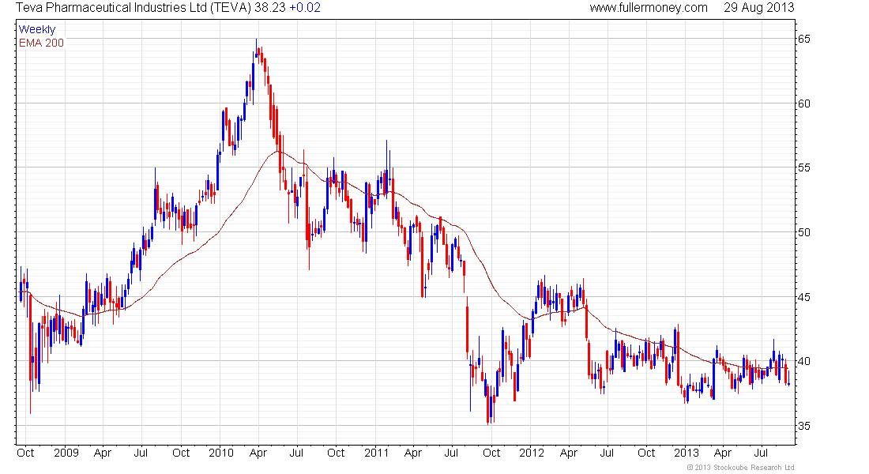The height and width of the screenshot is (474, 869).
Task: Click the Stockcube Research Ltd copyright text
Action: click(740, 468)
